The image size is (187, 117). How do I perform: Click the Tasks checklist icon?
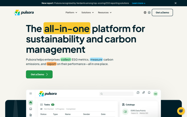click(x=41, y=105)
